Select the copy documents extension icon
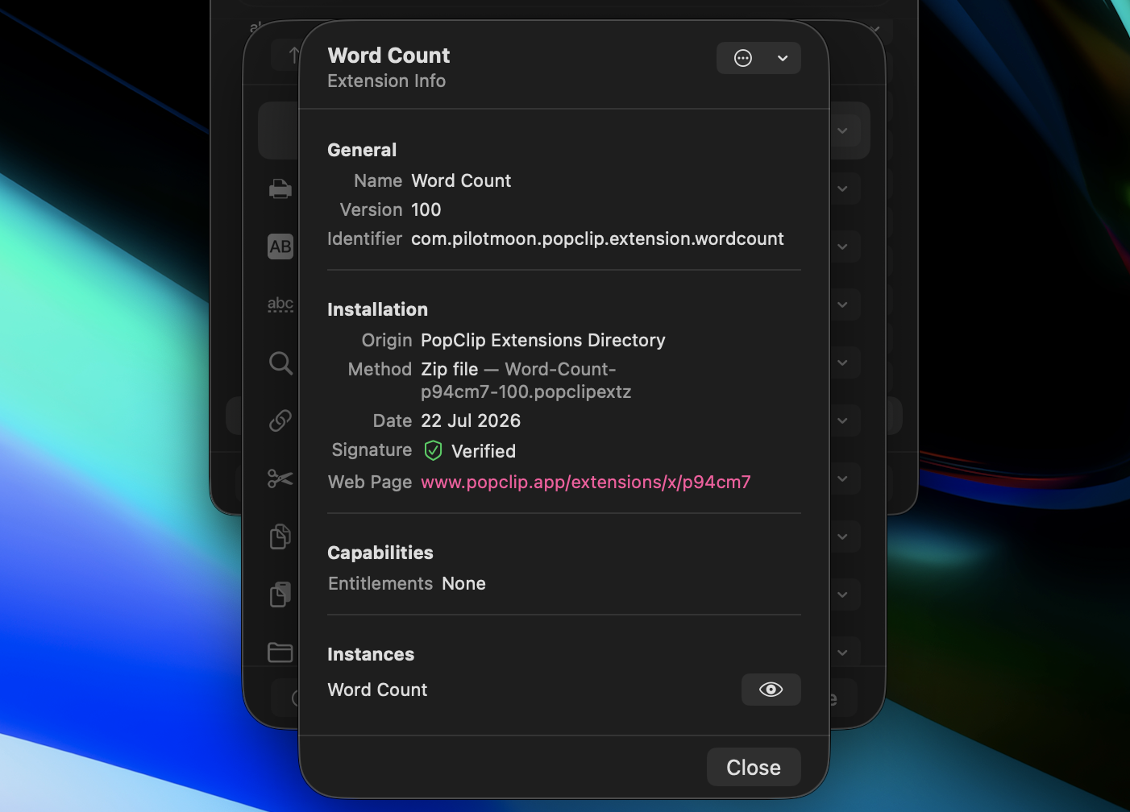 pyautogui.click(x=280, y=536)
